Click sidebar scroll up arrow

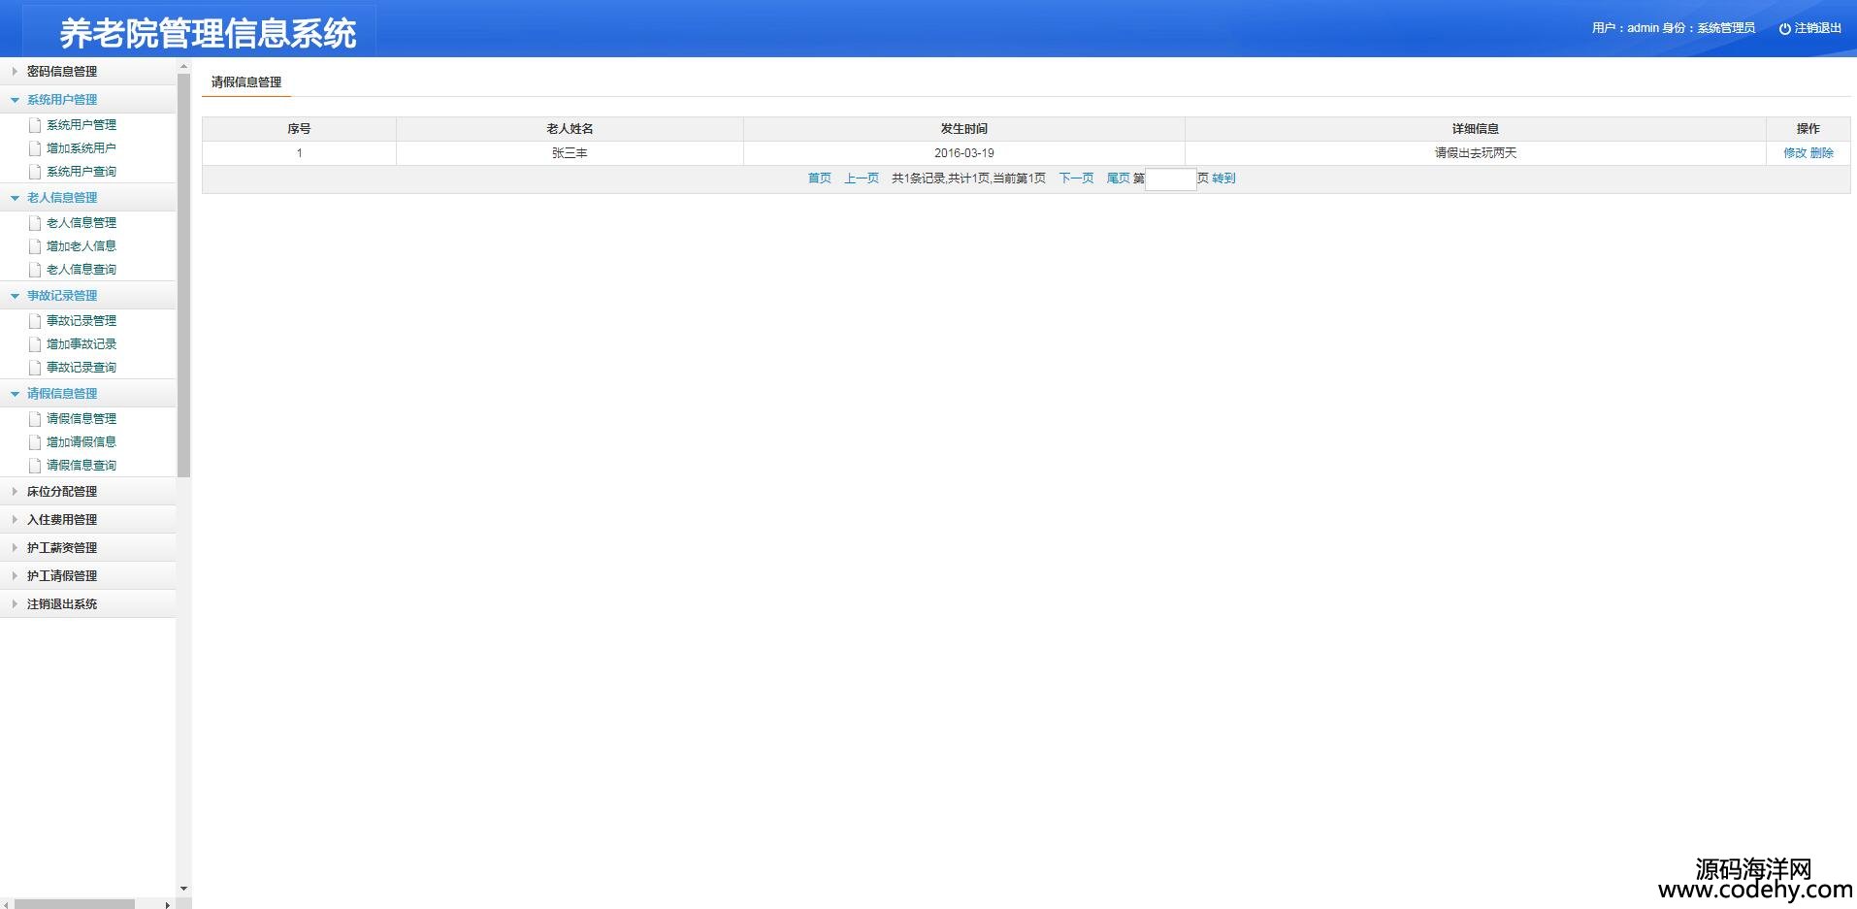183,66
